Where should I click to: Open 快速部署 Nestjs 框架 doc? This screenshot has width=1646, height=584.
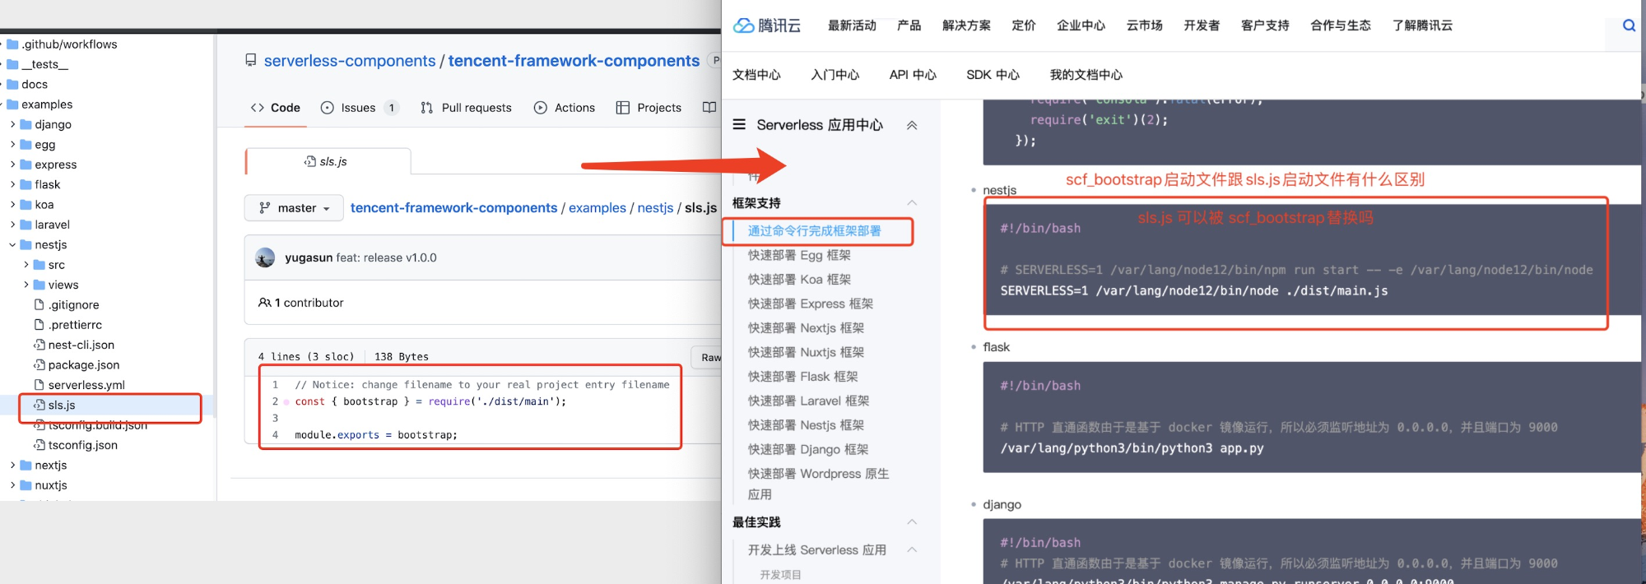click(x=806, y=425)
